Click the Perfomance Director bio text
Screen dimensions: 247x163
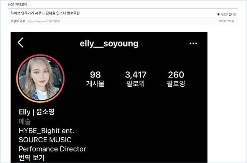click(52, 149)
